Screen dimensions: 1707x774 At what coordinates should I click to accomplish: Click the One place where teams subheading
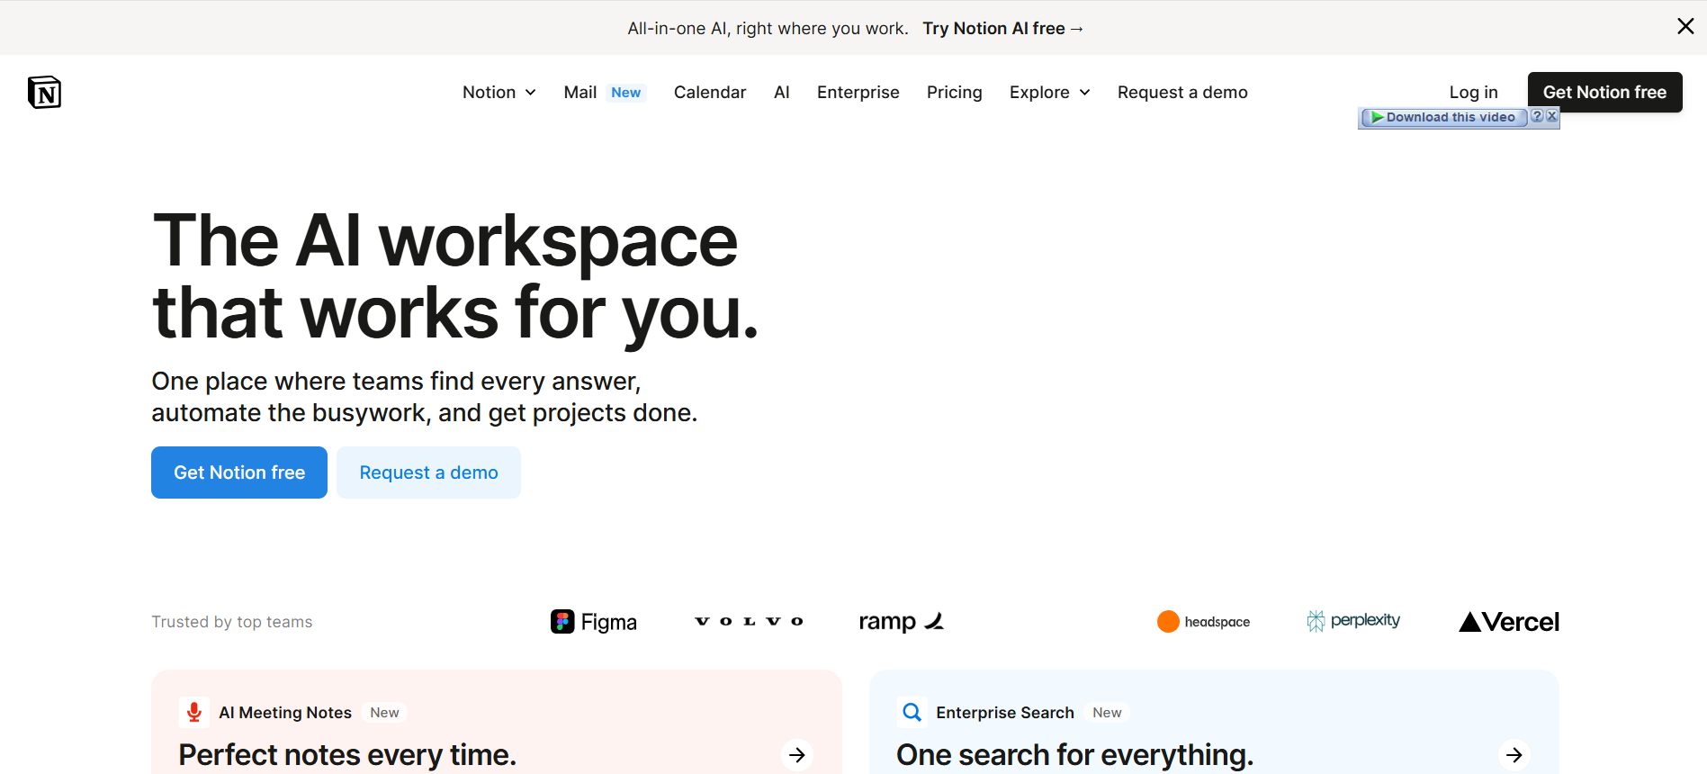click(x=425, y=397)
